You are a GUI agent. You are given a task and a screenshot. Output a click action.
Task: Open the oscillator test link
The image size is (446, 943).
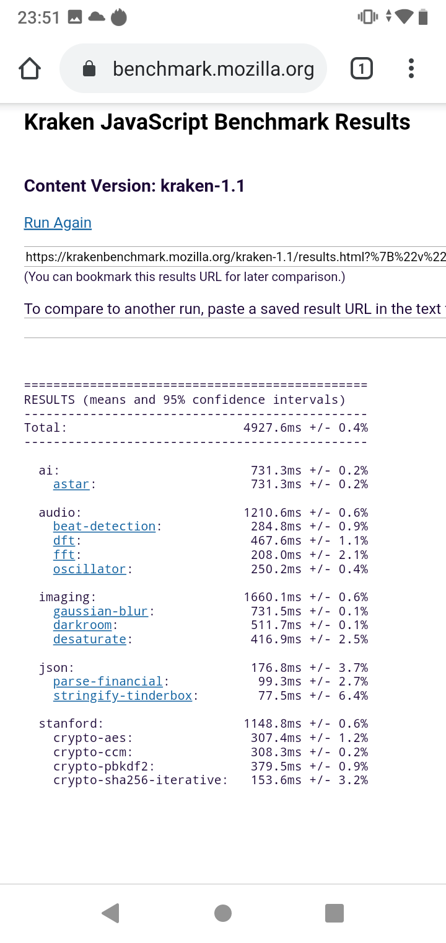[x=89, y=570]
